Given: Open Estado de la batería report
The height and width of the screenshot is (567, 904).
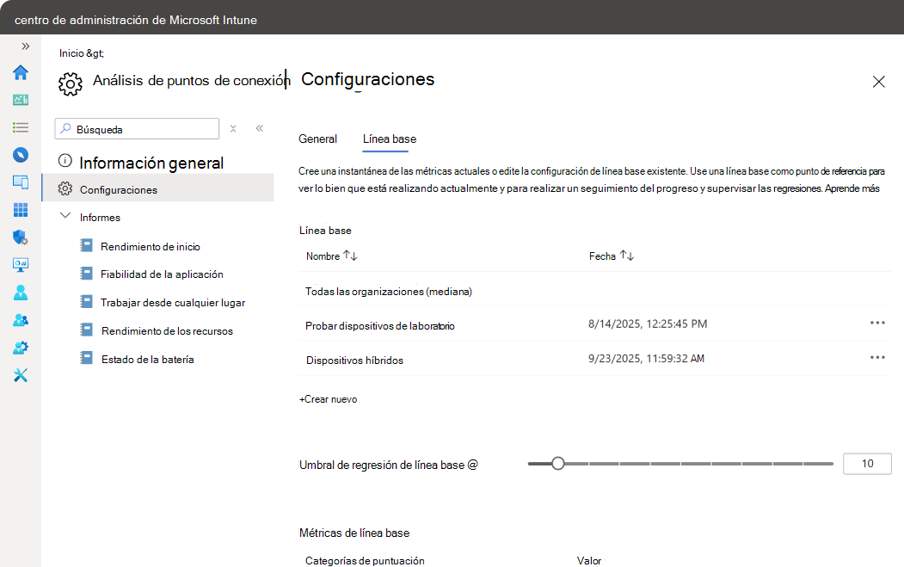Looking at the screenshot, I should pos(148,360).
